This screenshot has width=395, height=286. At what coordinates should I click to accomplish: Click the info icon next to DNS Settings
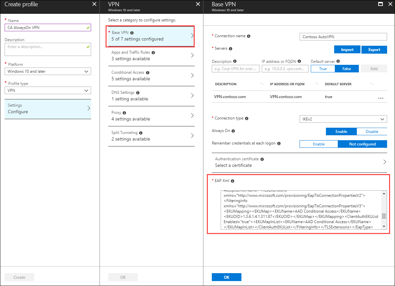pyautogui.click(x=138, y=92)
